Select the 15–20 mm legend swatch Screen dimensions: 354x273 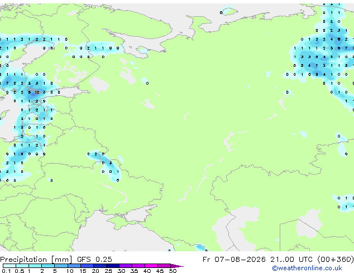(87, 266)
